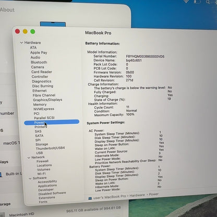The height and width of the screenshot is (217, 217).
Task: Click the battery icon in the menu bar
Action: point(197,2)
